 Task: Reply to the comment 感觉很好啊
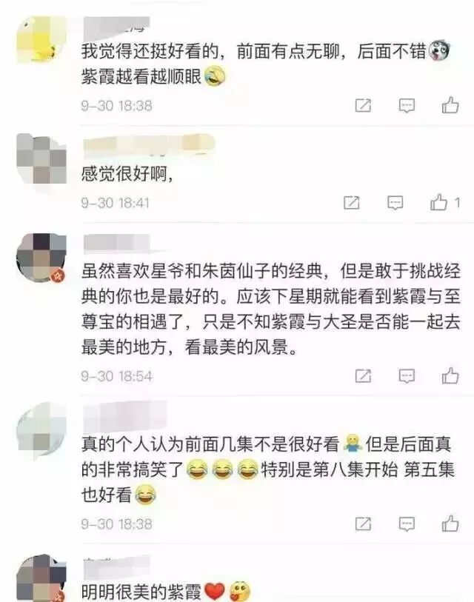point(395,202)
